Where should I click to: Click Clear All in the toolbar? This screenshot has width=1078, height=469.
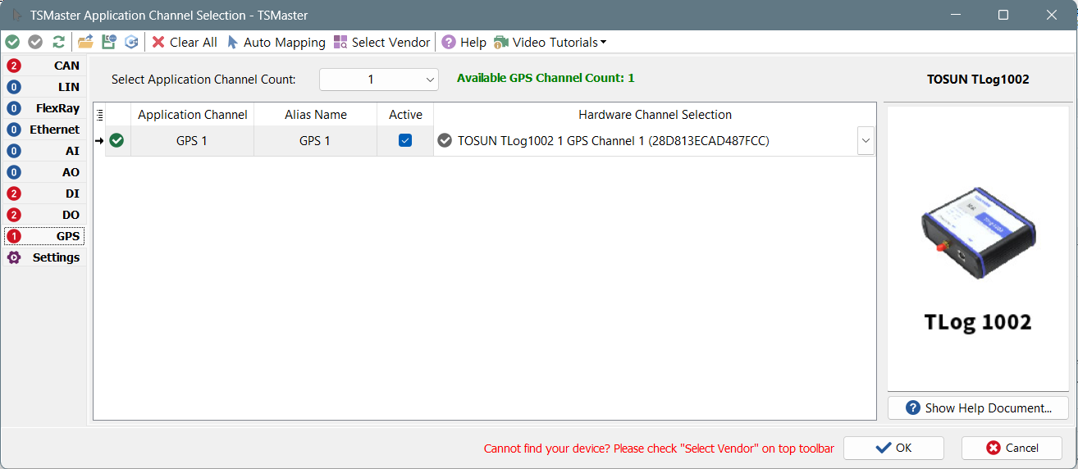pyautogui.click(x=185, y=42)
